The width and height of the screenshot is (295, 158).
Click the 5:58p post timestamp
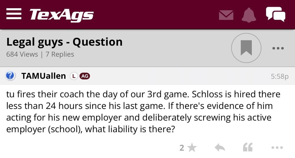[x=279, y=76]
